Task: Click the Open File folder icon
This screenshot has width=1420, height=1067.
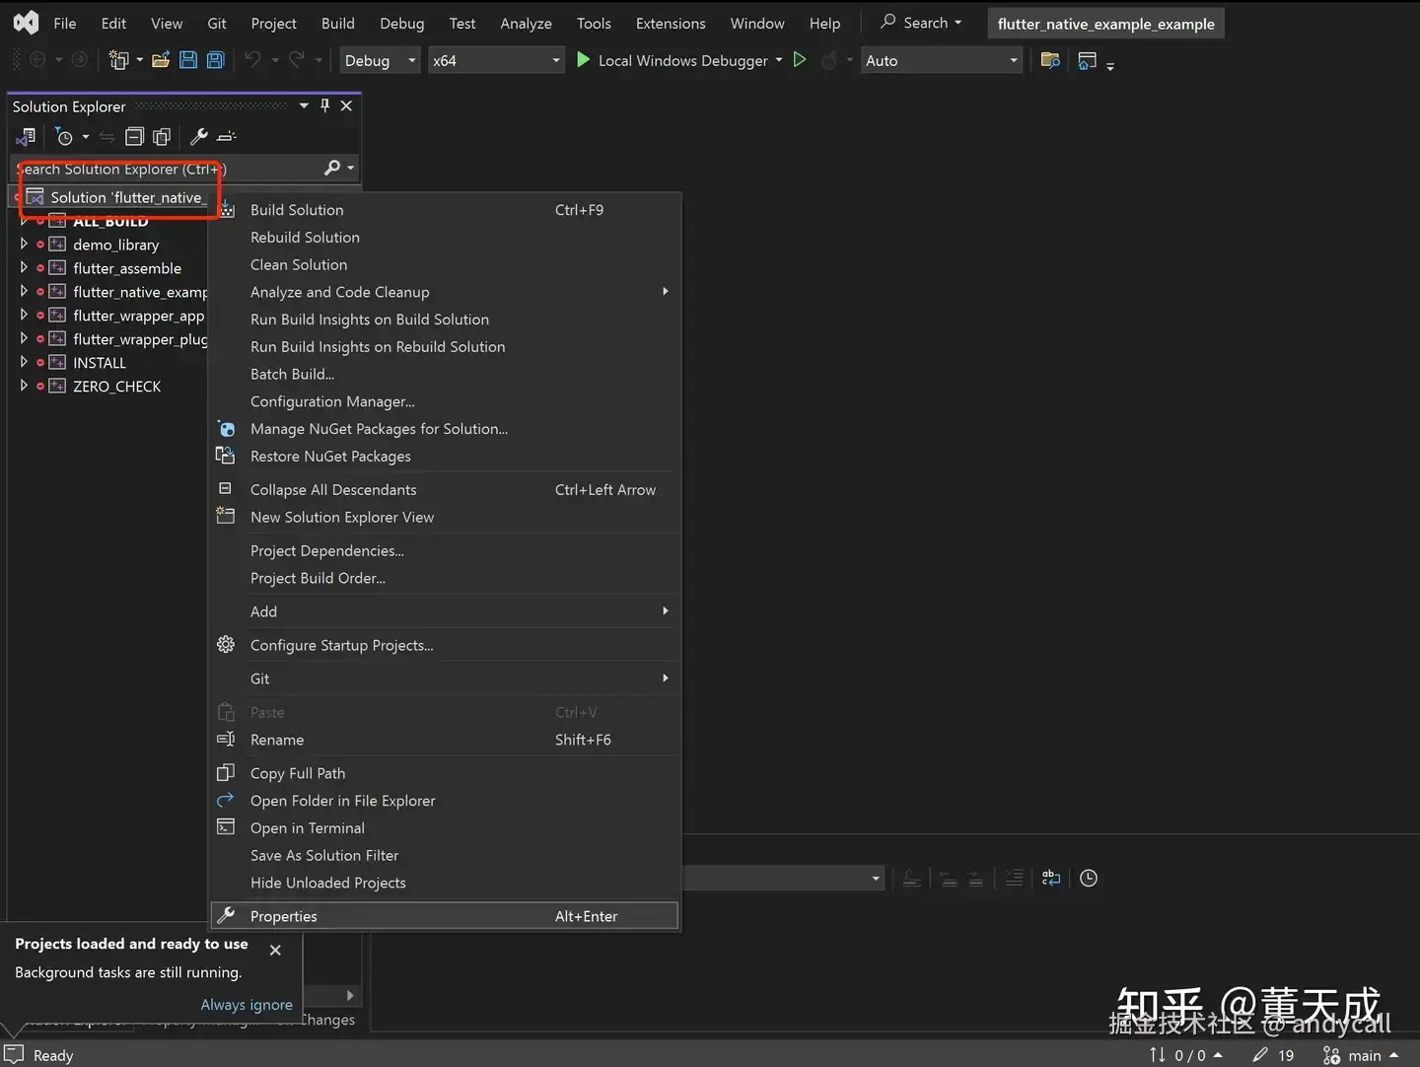Action: 161,60
